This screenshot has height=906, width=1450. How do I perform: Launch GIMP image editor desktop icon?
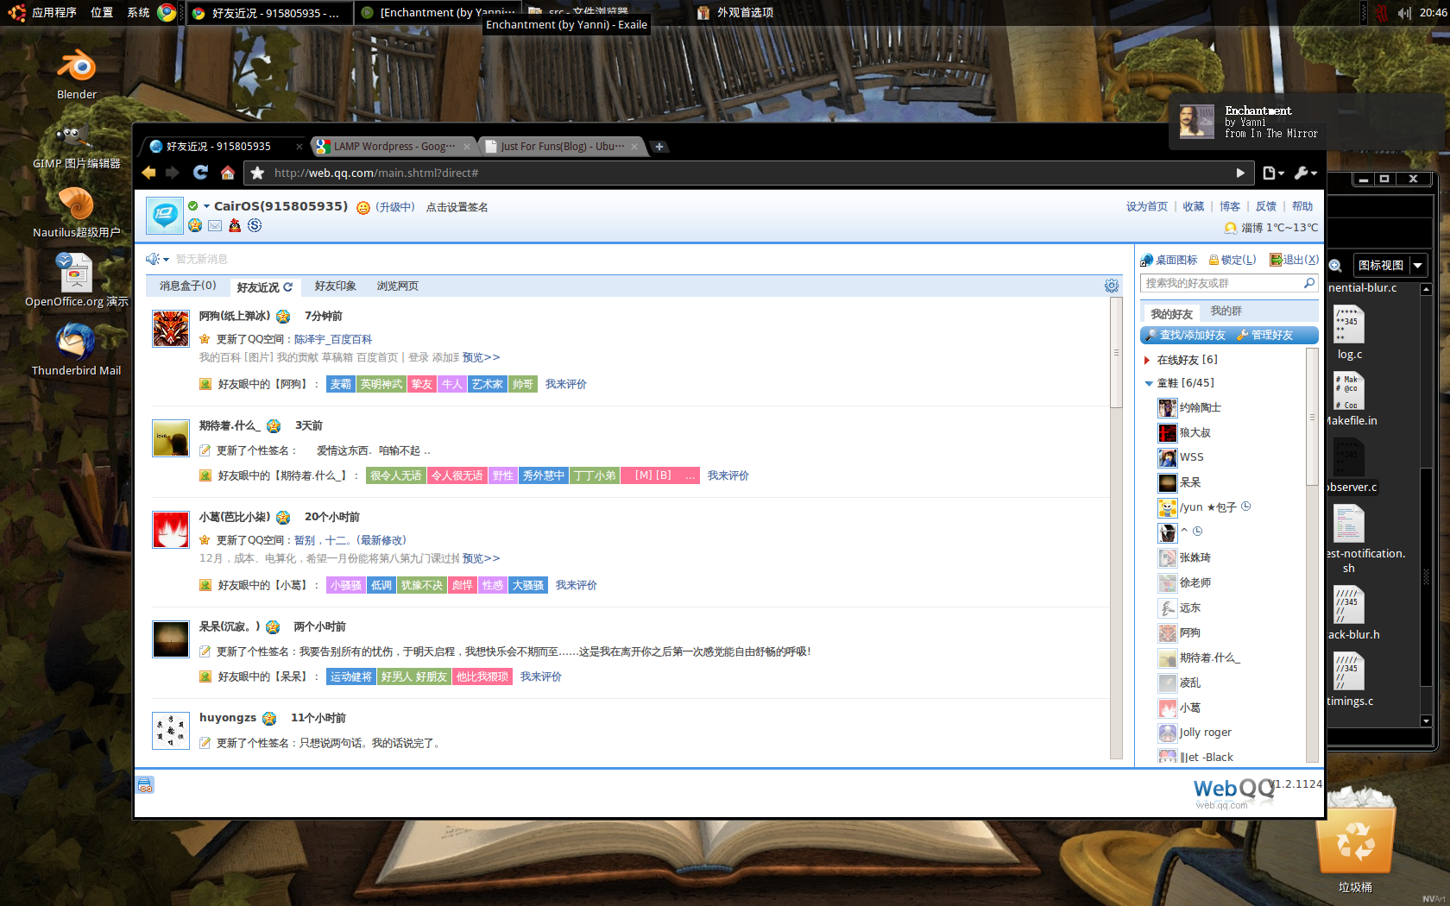pyautogui.click(x=76, y=144)
